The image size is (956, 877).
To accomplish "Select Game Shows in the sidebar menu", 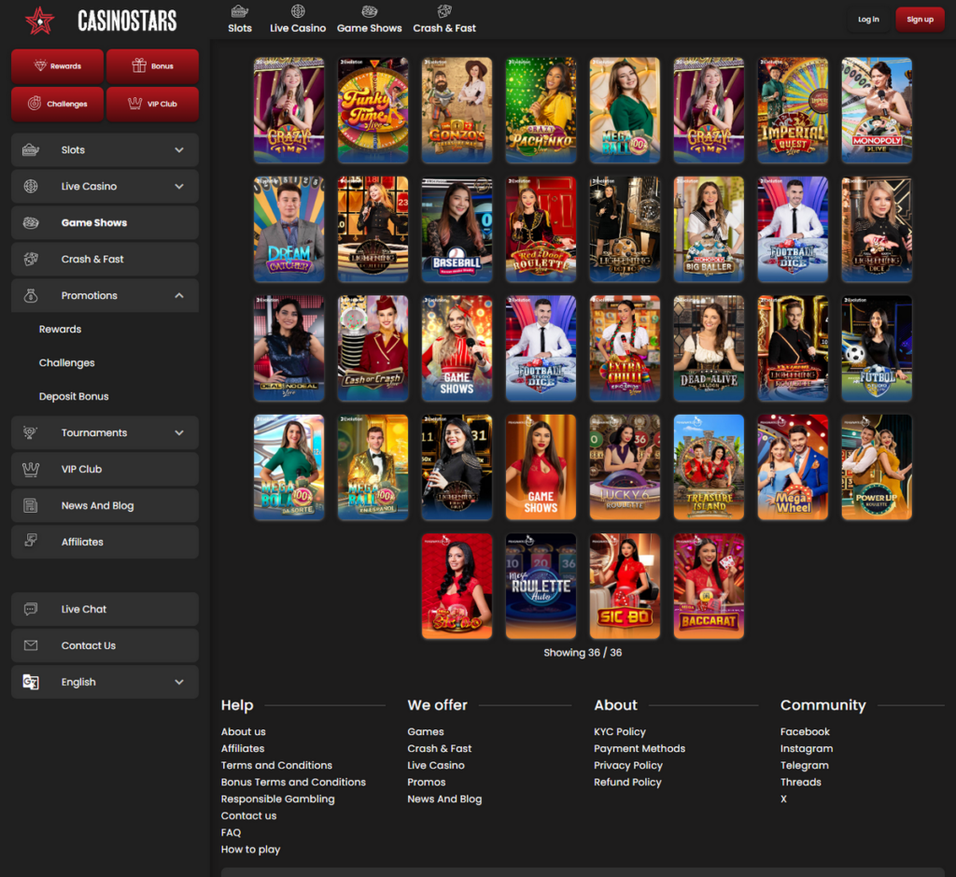I will (x=105, y=222).
